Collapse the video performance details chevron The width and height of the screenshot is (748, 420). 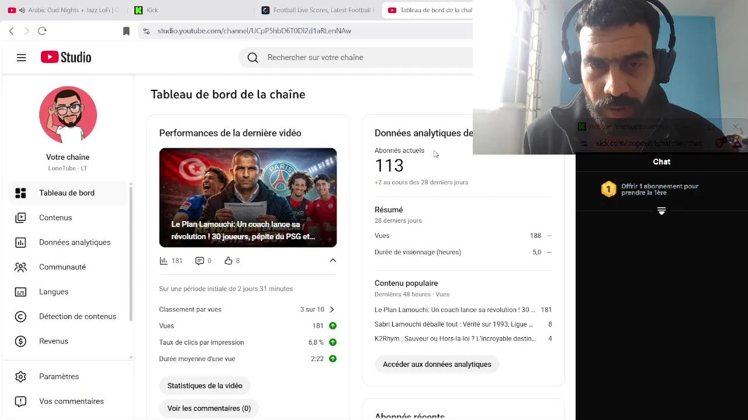pyautogui.click(x=333, y=261)
